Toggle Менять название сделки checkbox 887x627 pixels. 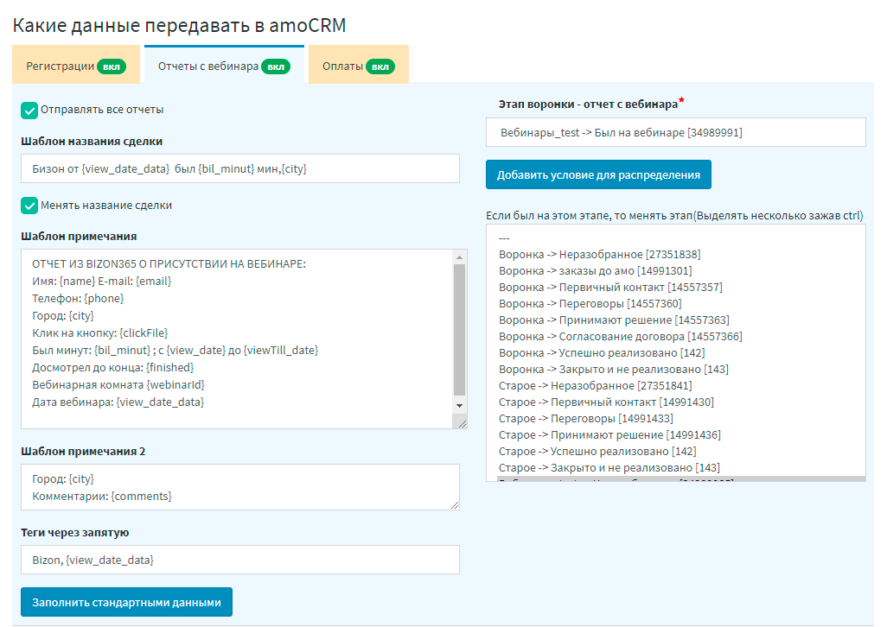30,206
